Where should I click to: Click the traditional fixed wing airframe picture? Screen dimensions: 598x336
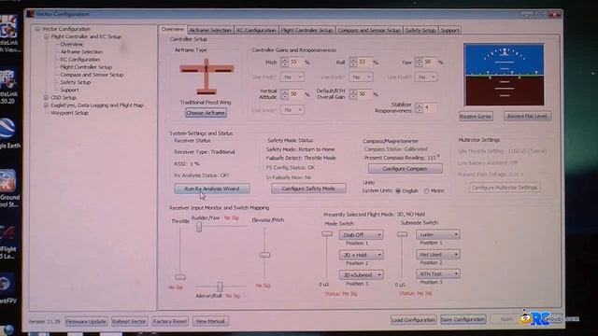pyautogui.click(x=206, y=77)
